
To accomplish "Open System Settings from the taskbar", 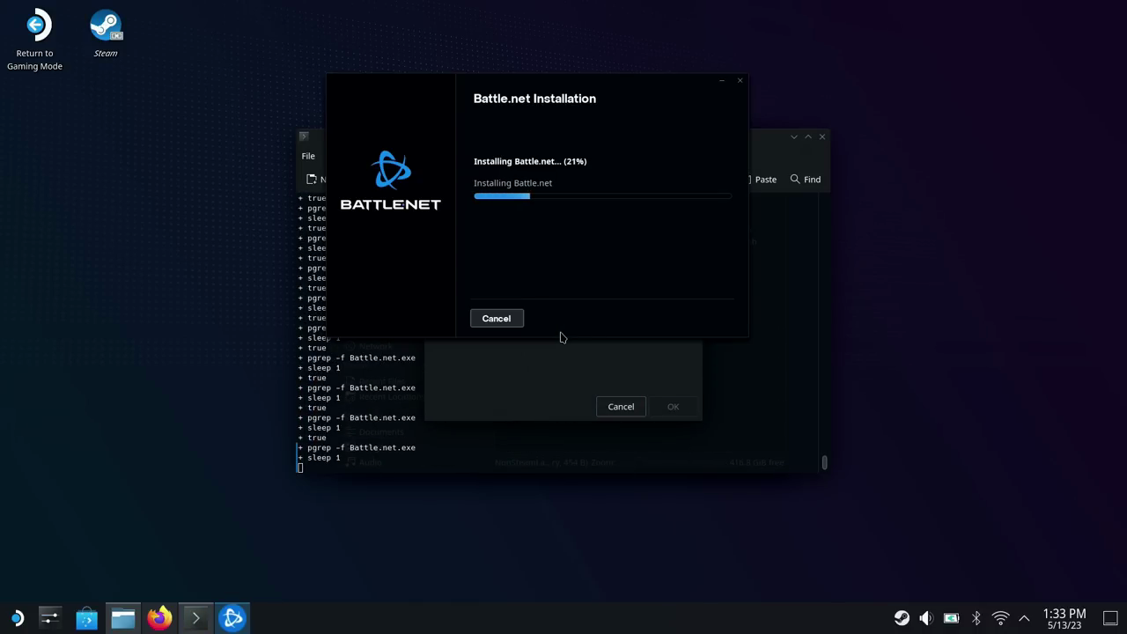I will click(49, 618).
